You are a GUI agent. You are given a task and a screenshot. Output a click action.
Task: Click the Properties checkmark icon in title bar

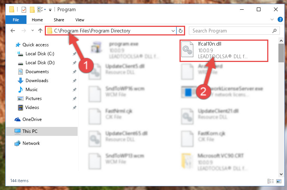pyautogui.click(x=24, y=9)
